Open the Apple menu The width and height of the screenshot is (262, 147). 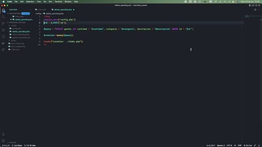pos(4,2)
